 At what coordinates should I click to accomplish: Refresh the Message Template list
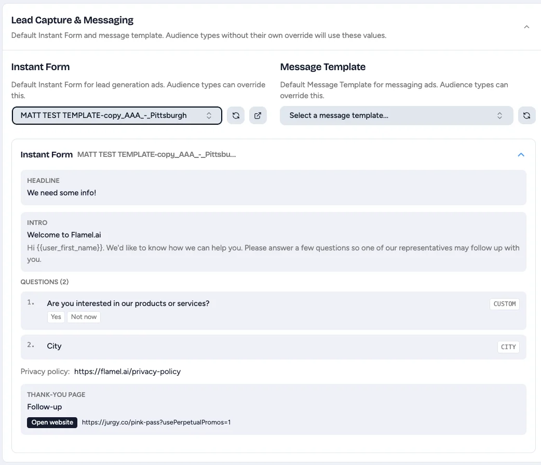(526, 115)
